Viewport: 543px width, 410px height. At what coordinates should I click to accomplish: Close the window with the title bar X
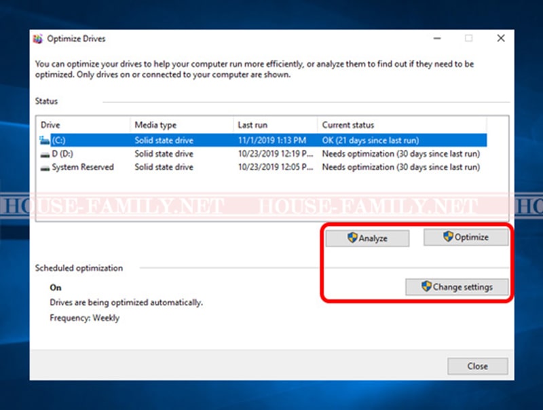(501, 38)
